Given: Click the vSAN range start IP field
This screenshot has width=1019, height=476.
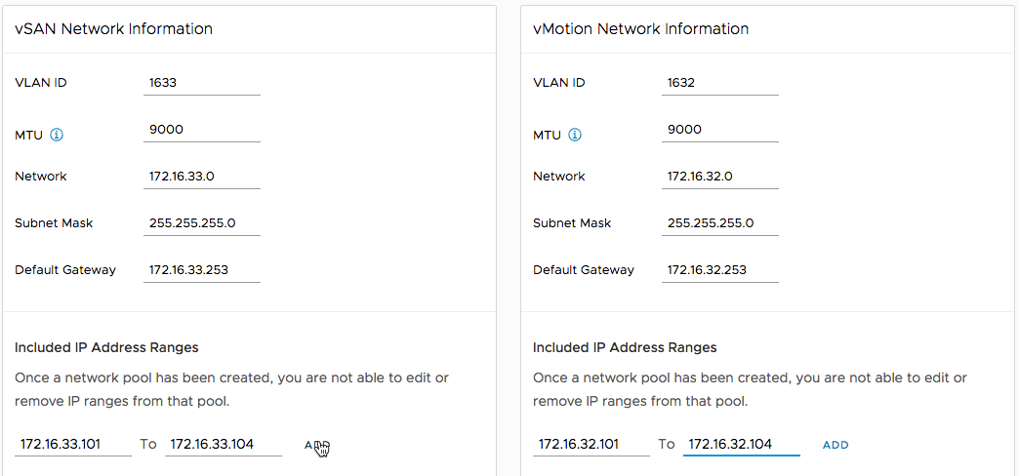Looking at the screenshot, I should [73, 444].
